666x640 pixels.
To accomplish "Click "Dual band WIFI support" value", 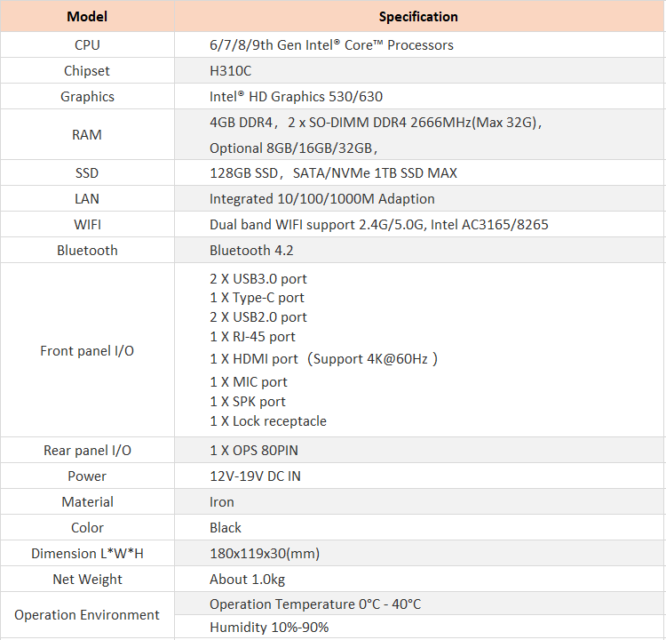I will click(x=379, y=225).
